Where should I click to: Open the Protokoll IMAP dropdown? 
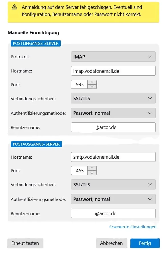(113, 57)
